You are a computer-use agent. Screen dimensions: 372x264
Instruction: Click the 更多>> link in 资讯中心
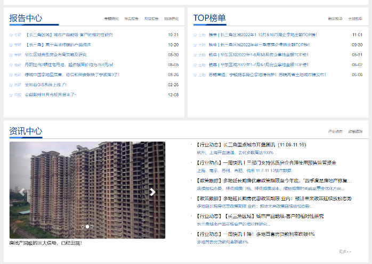(x=345, y=251)
